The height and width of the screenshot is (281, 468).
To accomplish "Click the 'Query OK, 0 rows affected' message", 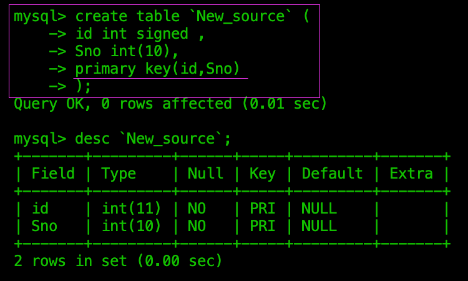I will coord(170,104).
